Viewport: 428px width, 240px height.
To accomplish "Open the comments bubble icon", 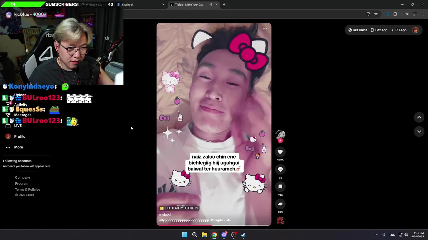I will click(x=280, y=169).
